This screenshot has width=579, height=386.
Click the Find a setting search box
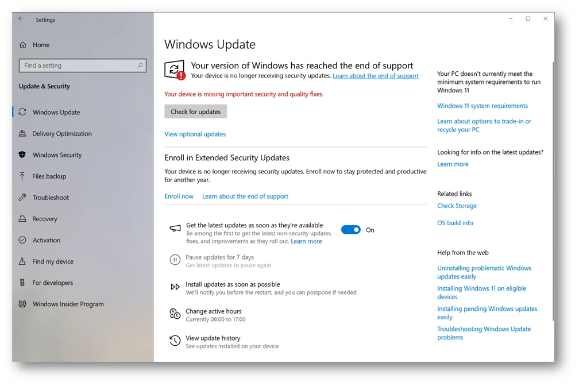(83, 65)
